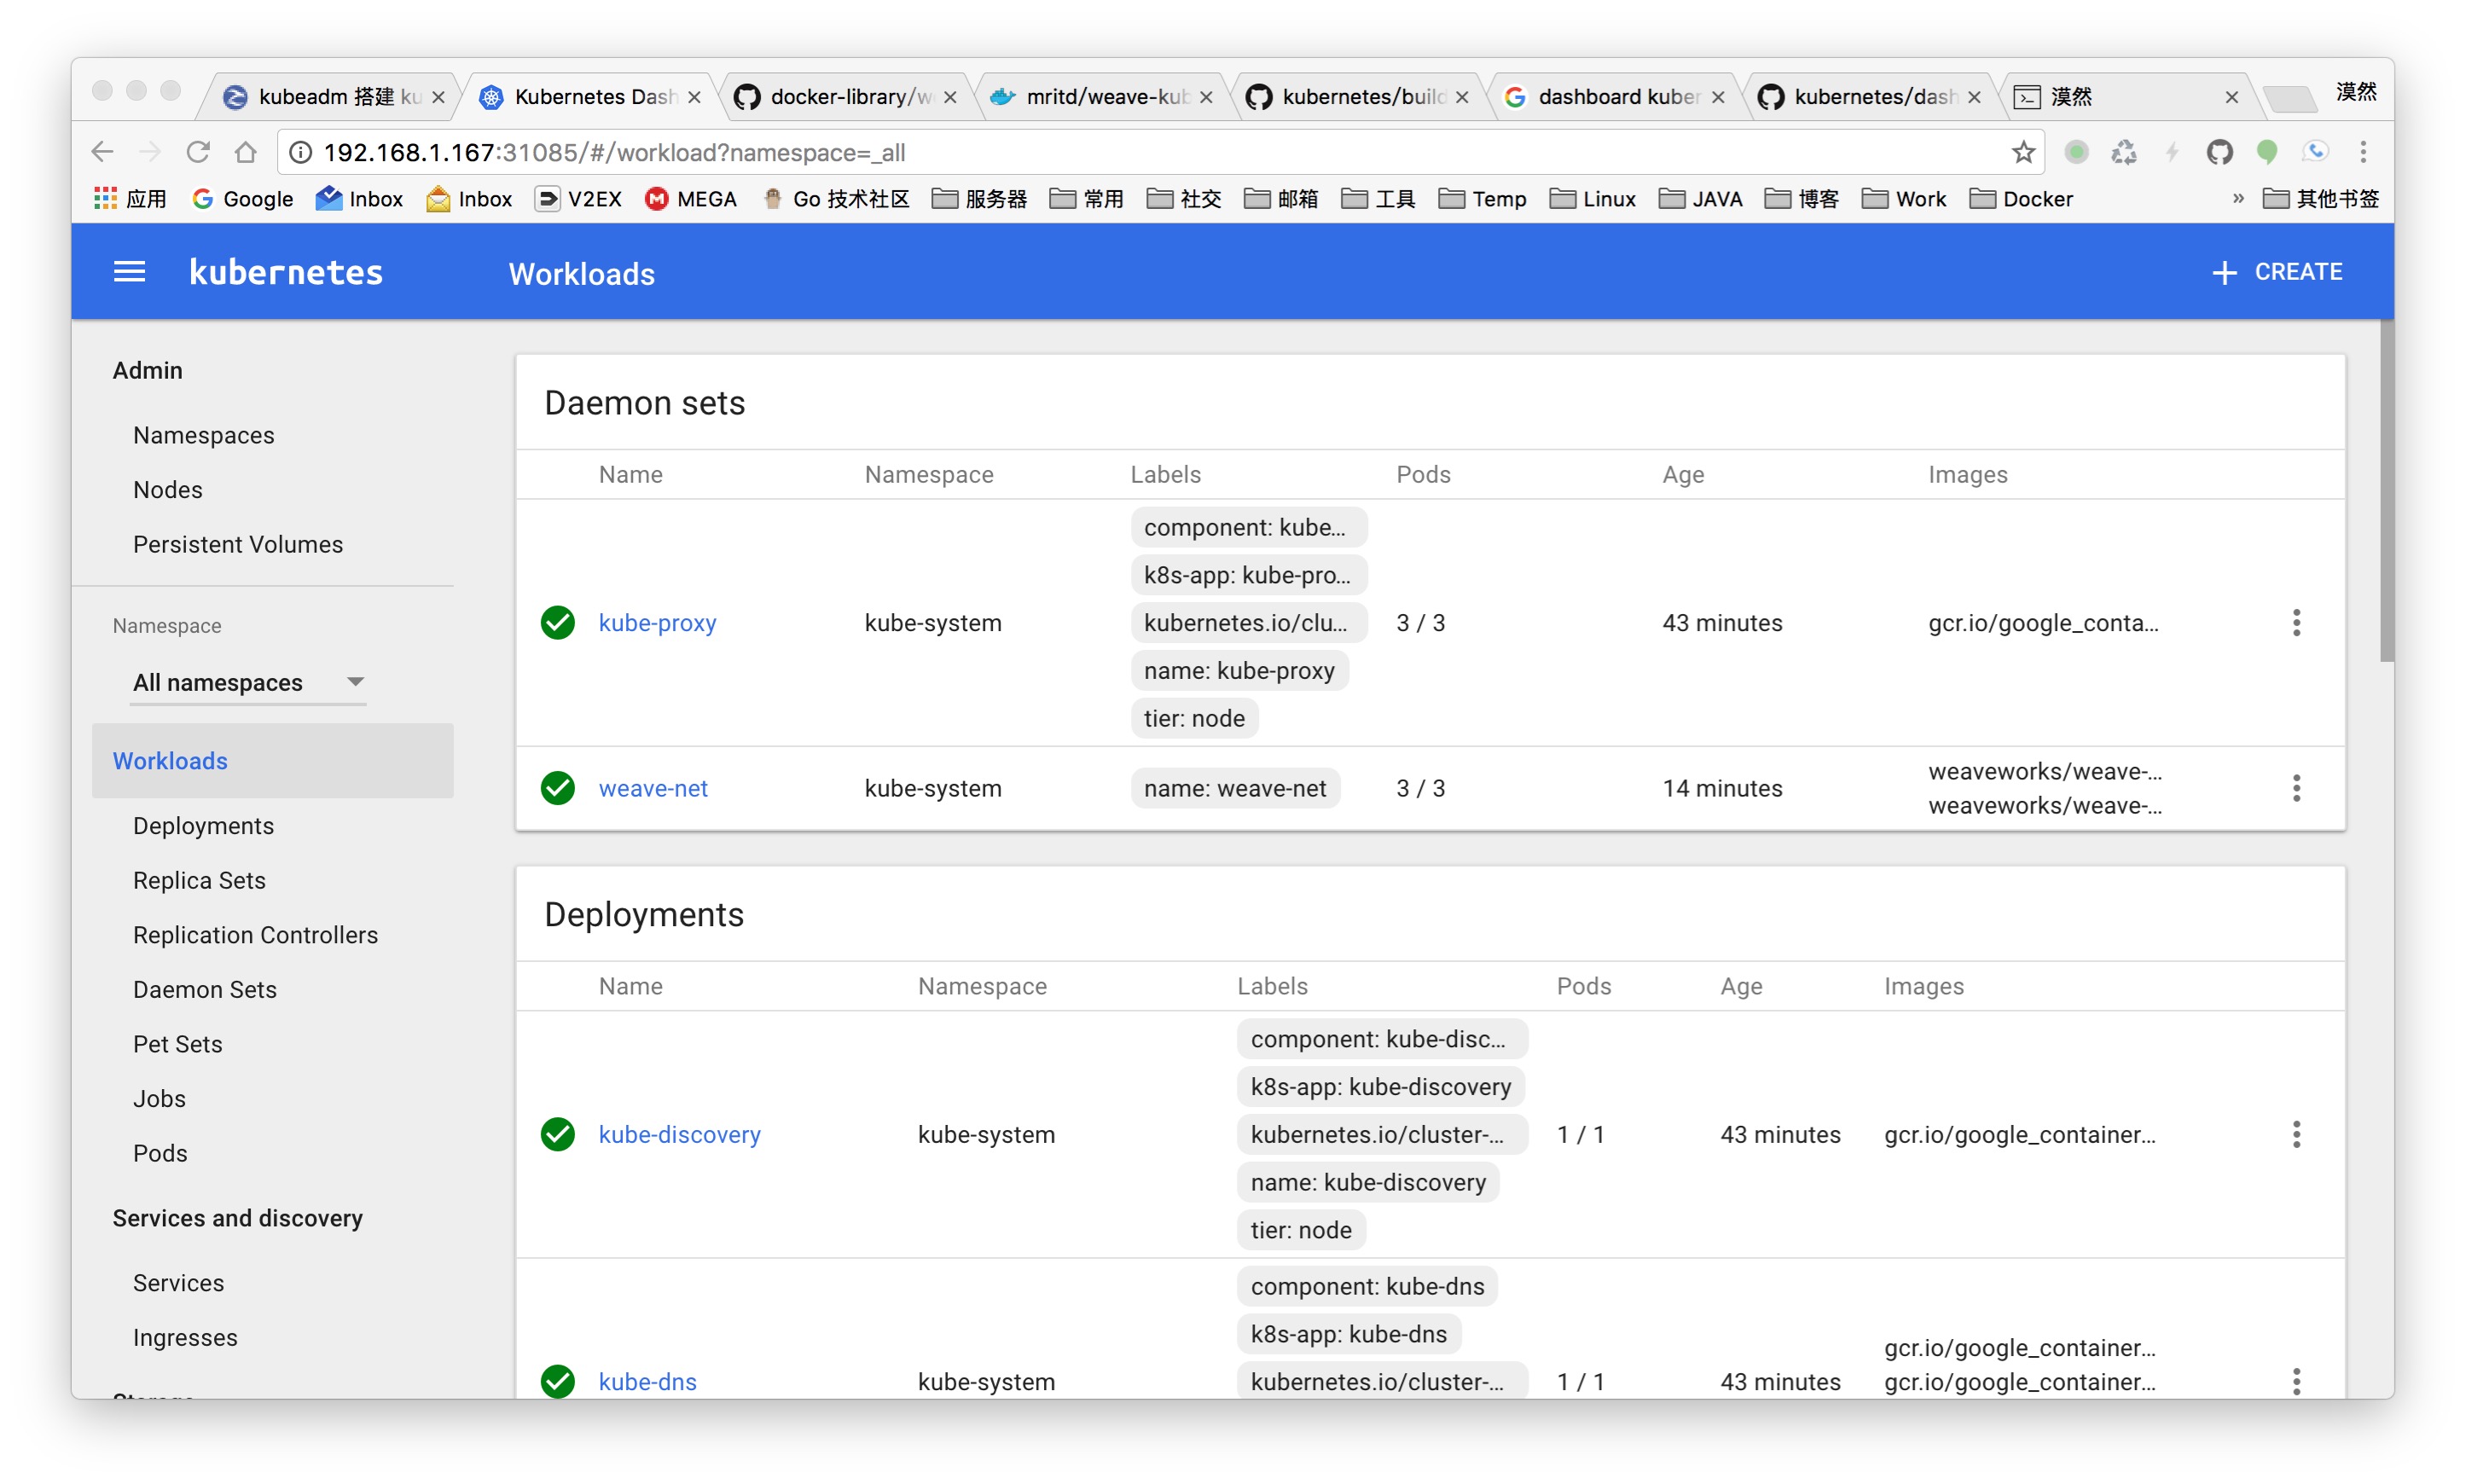Open Replication Controllers in the sidebar
Screen dimensions: 2466x1484
[x=255, y=935]
